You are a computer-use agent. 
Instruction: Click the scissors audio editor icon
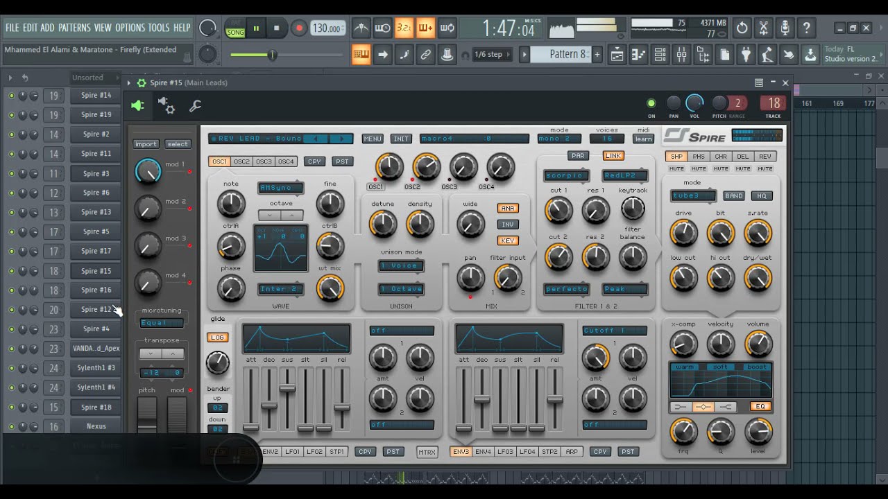tap(764, 28)
